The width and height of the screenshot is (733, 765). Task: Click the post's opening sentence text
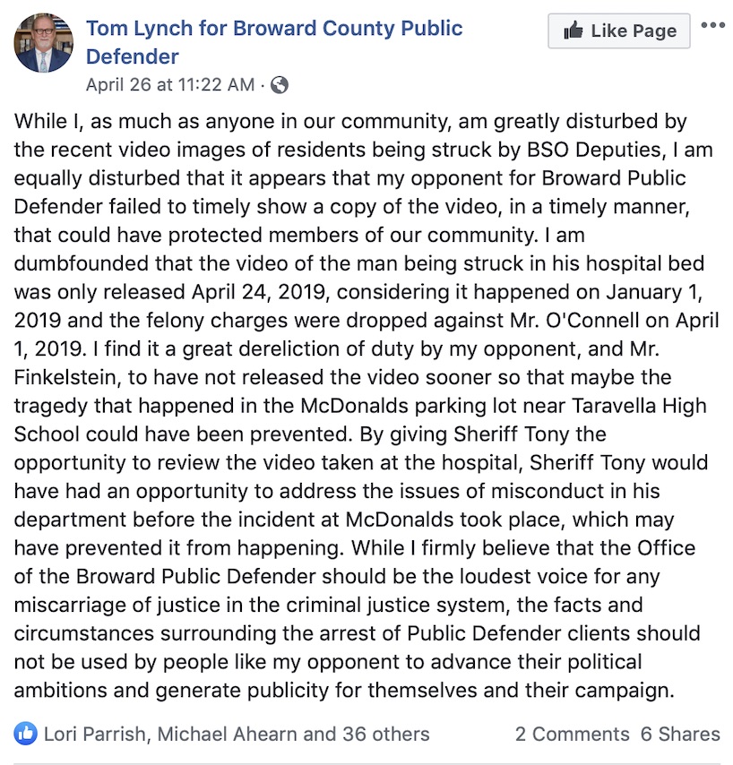coord(366,178)
